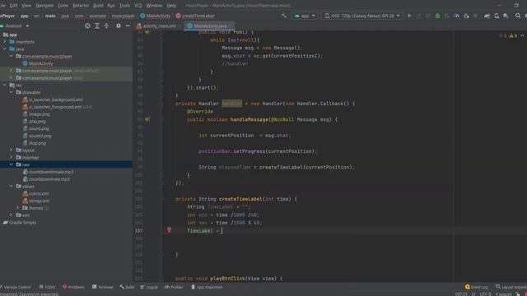Open the Logcat tool window
This screenshot has width=527, height=296.
click(149, 287)
